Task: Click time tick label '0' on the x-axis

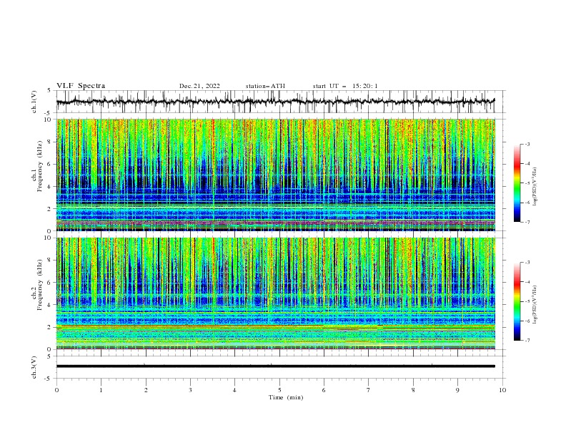Action: coord(56,390)
